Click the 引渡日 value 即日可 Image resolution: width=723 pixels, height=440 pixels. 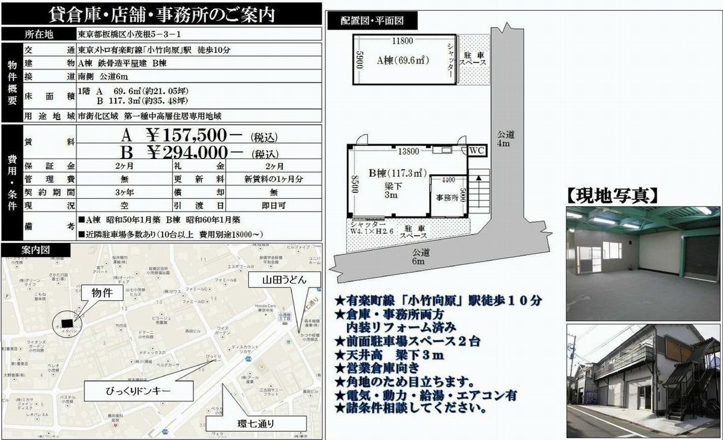tap(274, 206)
